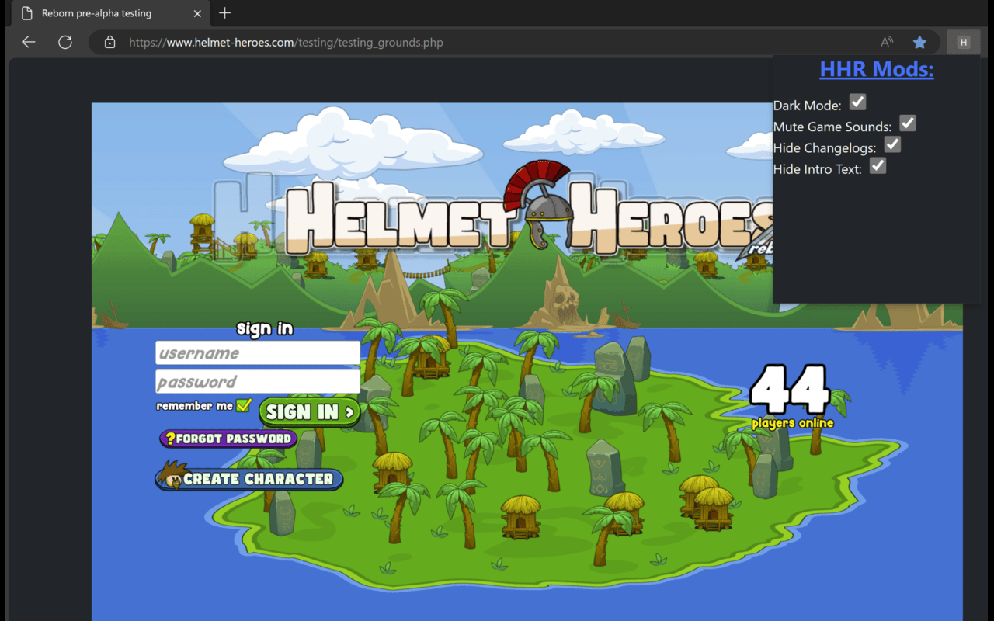Image resolution: width=994 pixels, height=621 pixels.
Task: Toggle the Hide Intro Text checkbox
Action: coord(878,165)
